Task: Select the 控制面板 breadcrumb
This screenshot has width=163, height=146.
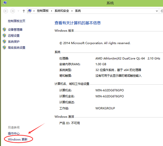Action: pyautogui.click(x=43, y=11)
